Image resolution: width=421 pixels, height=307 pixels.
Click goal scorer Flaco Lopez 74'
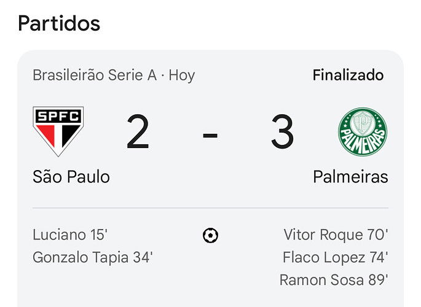336,257
